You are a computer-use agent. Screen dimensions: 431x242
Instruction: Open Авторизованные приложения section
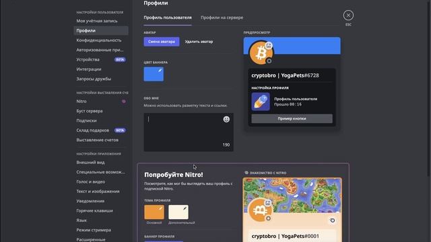[x=101, y=50]
